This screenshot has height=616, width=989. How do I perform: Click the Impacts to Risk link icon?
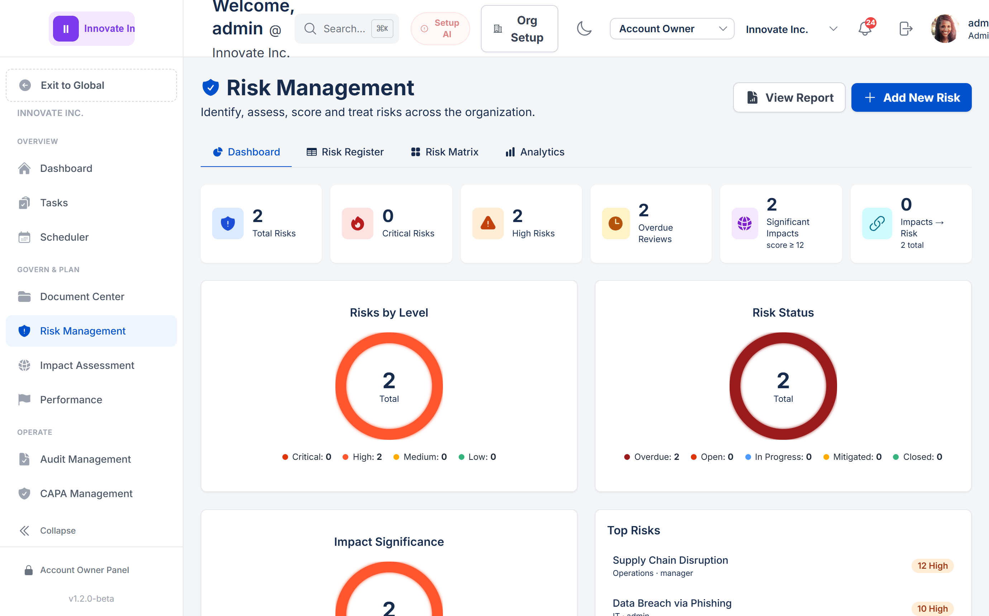click(876, 224)
